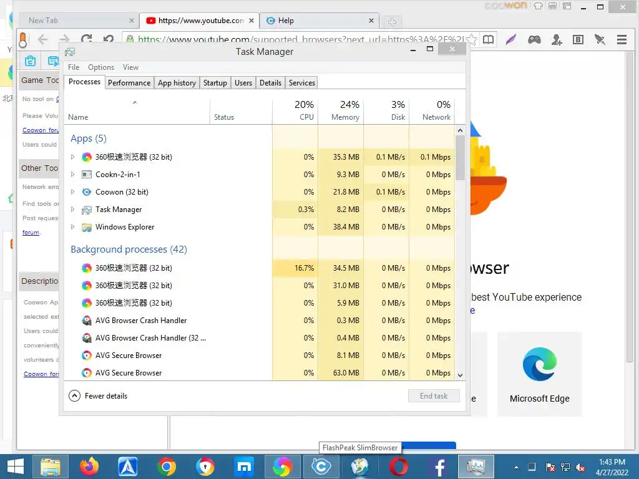Sort processes by Network column
Viewport: 639px width, 479px height.
pos(432,111)
